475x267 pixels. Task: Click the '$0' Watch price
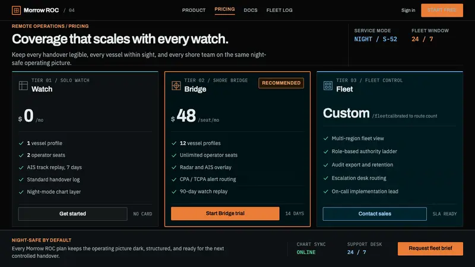[26, 116]
